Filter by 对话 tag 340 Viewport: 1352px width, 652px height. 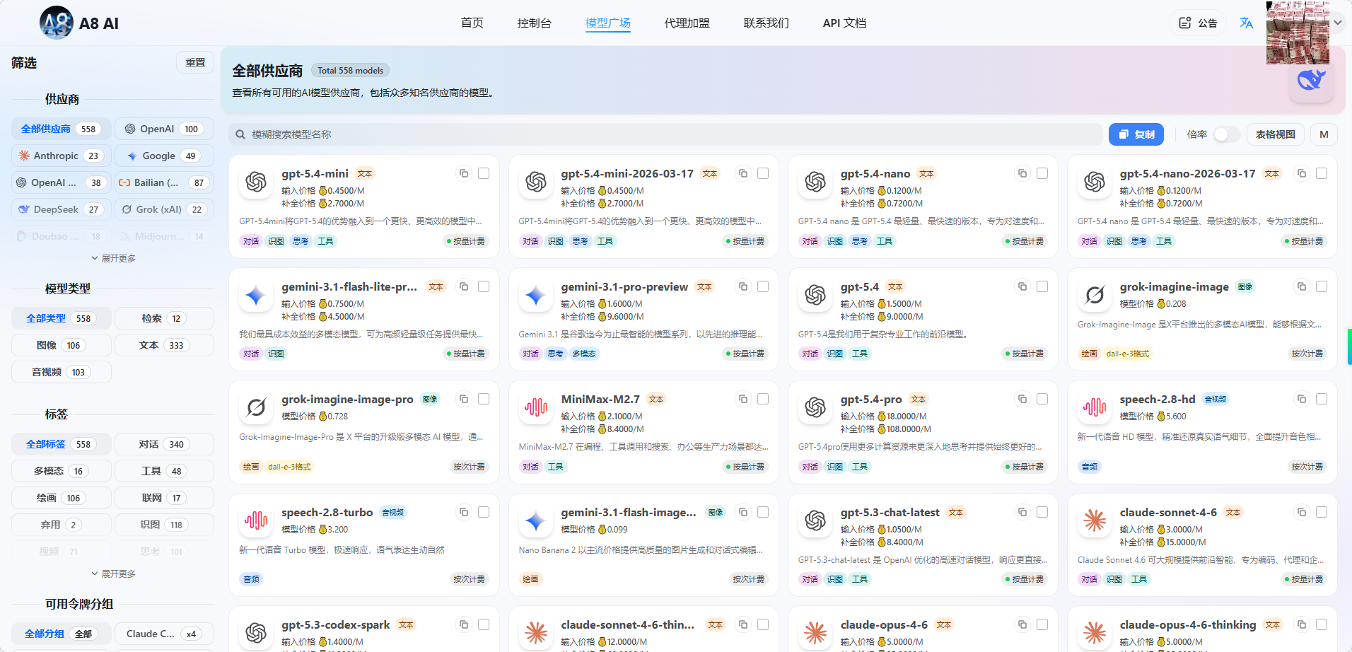(x=164, y=444)
